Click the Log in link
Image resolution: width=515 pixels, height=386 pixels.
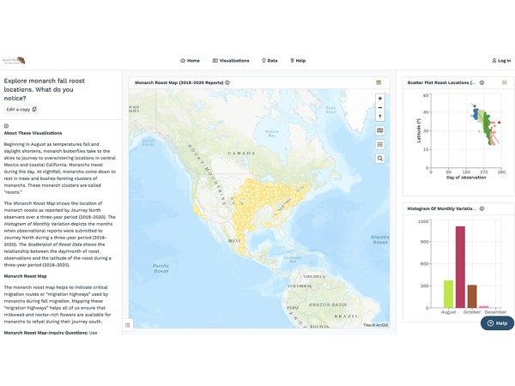tap(501, 60)
